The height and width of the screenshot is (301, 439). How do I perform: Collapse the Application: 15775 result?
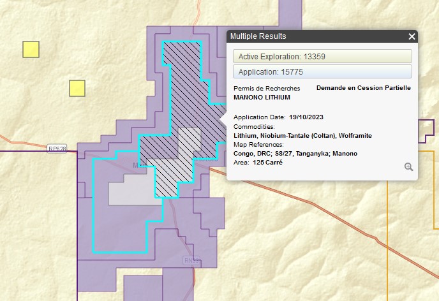tap(322, 71)
